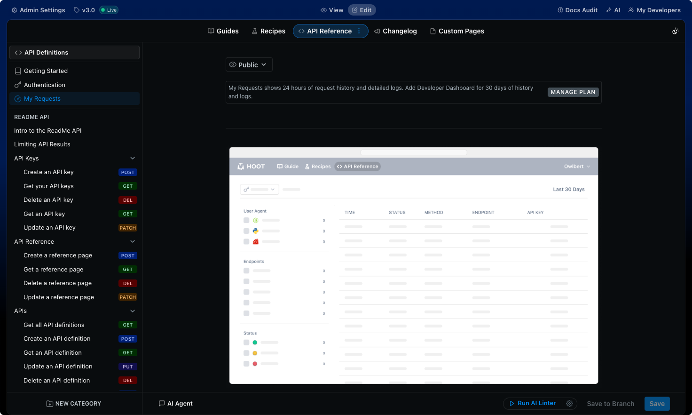The height and width of the screenshot is (415, 692).
Task: Click the MANAGE PLAN button
Action: click(x=573, y=92)
